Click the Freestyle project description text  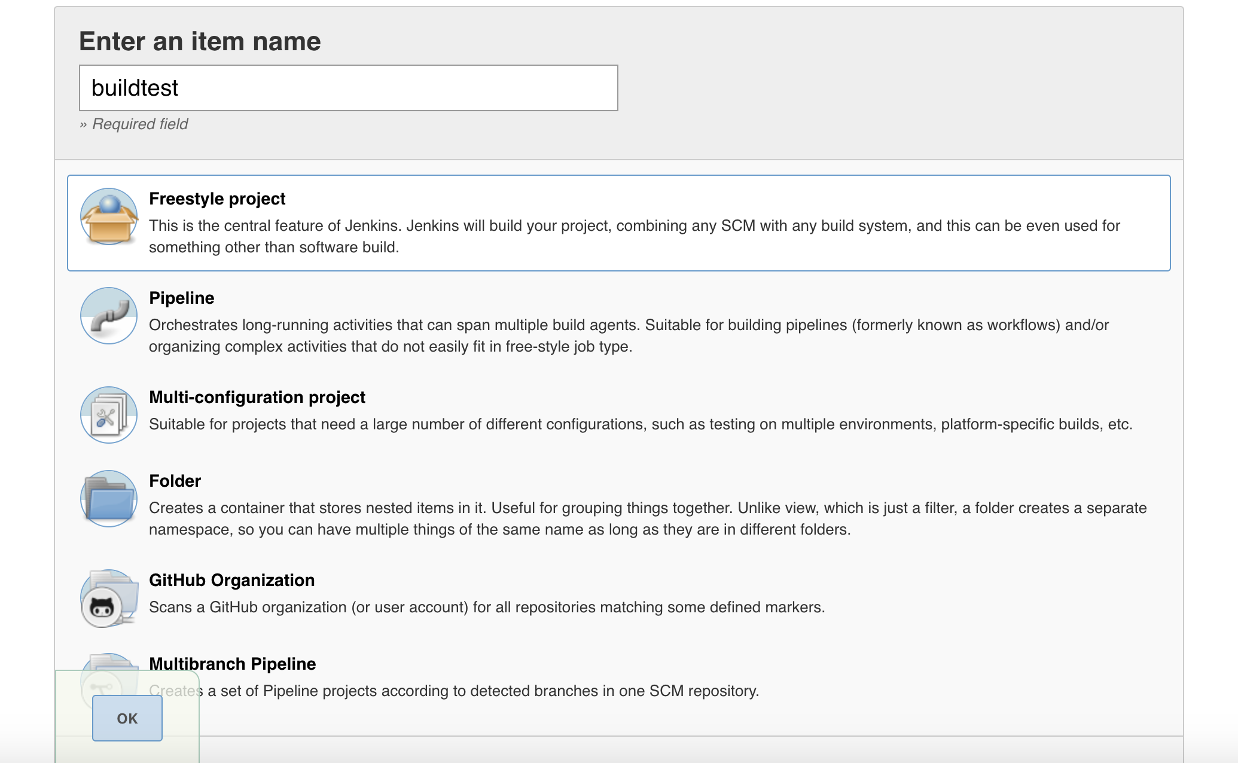[x=635, y=236]
